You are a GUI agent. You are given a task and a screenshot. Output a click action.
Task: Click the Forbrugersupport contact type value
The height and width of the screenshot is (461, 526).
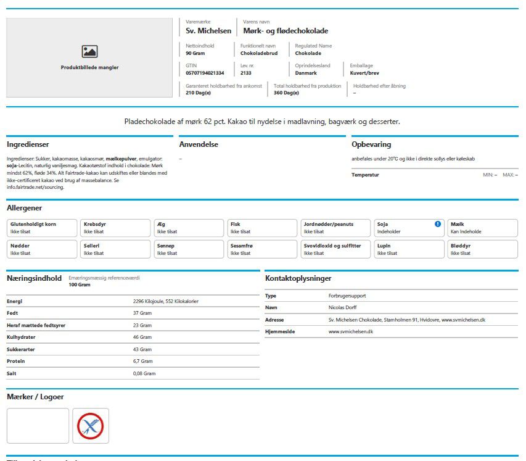tap(347, 296)
